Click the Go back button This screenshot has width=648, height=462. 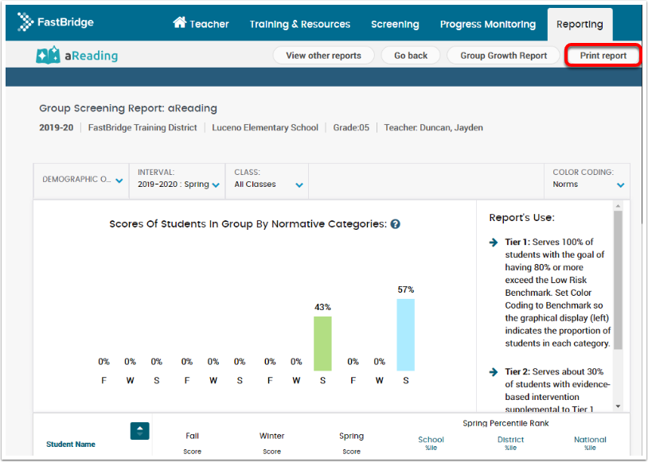411,56
